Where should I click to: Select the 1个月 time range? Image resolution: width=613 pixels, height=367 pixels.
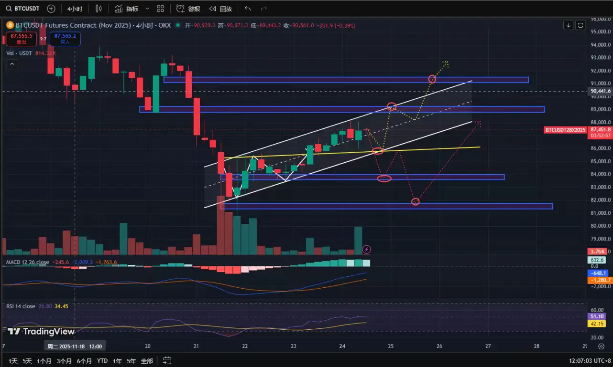coord(44,361)
